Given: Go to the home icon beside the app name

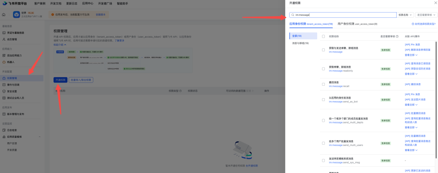Looking at the screenshot, I should [x=4, y=15].
